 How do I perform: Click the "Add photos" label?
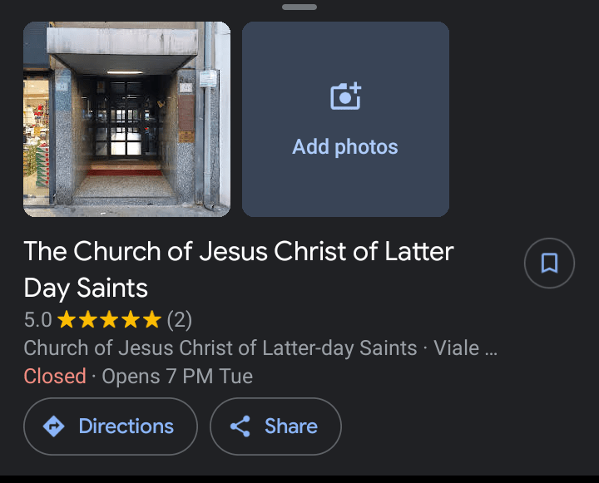(x=345, y=147)
